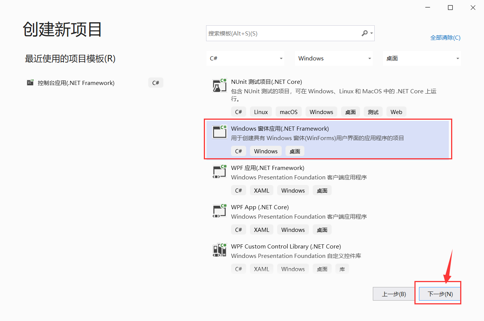Click the WinForms description under Windows 窗体应用
The width and height of the screenshot is (484, 321).
(x=318, y=138)
